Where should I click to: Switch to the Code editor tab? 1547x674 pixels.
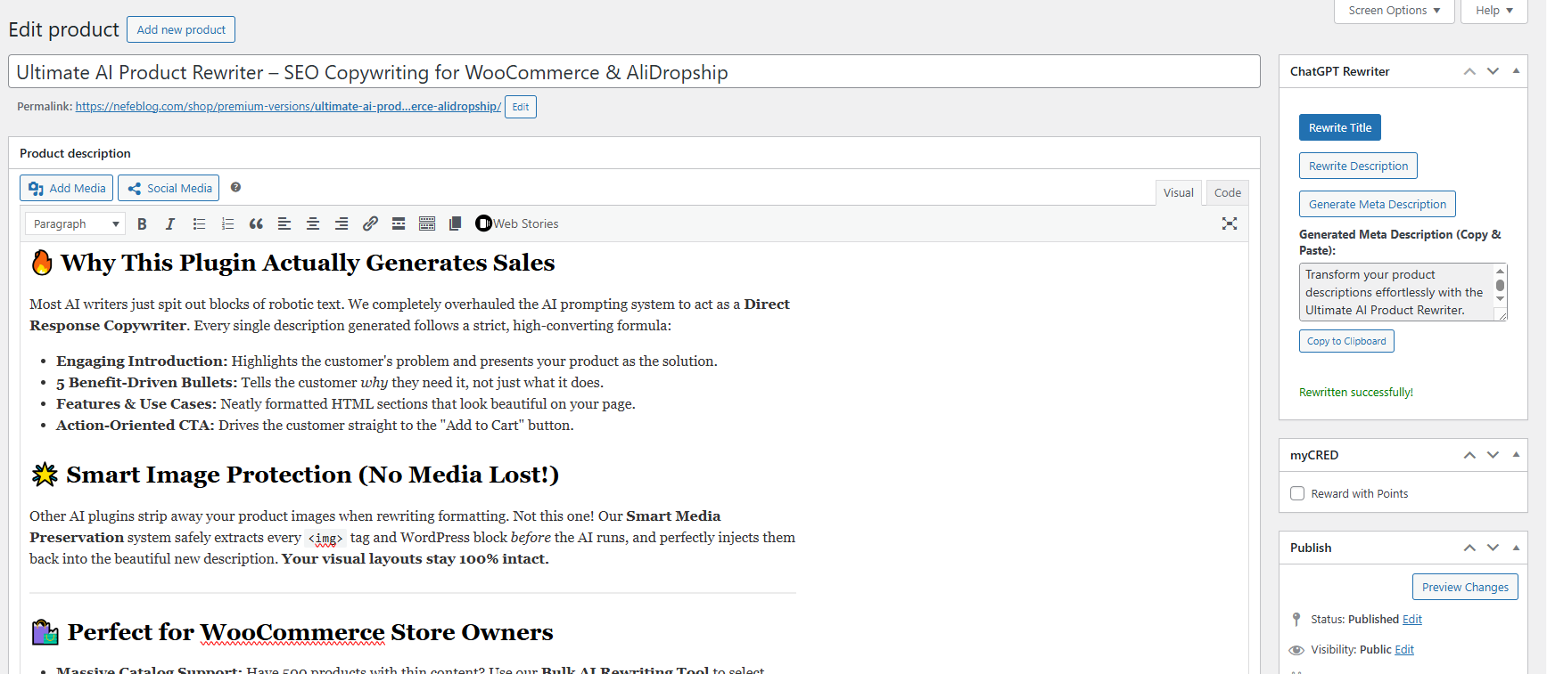tap(1227, 192)
